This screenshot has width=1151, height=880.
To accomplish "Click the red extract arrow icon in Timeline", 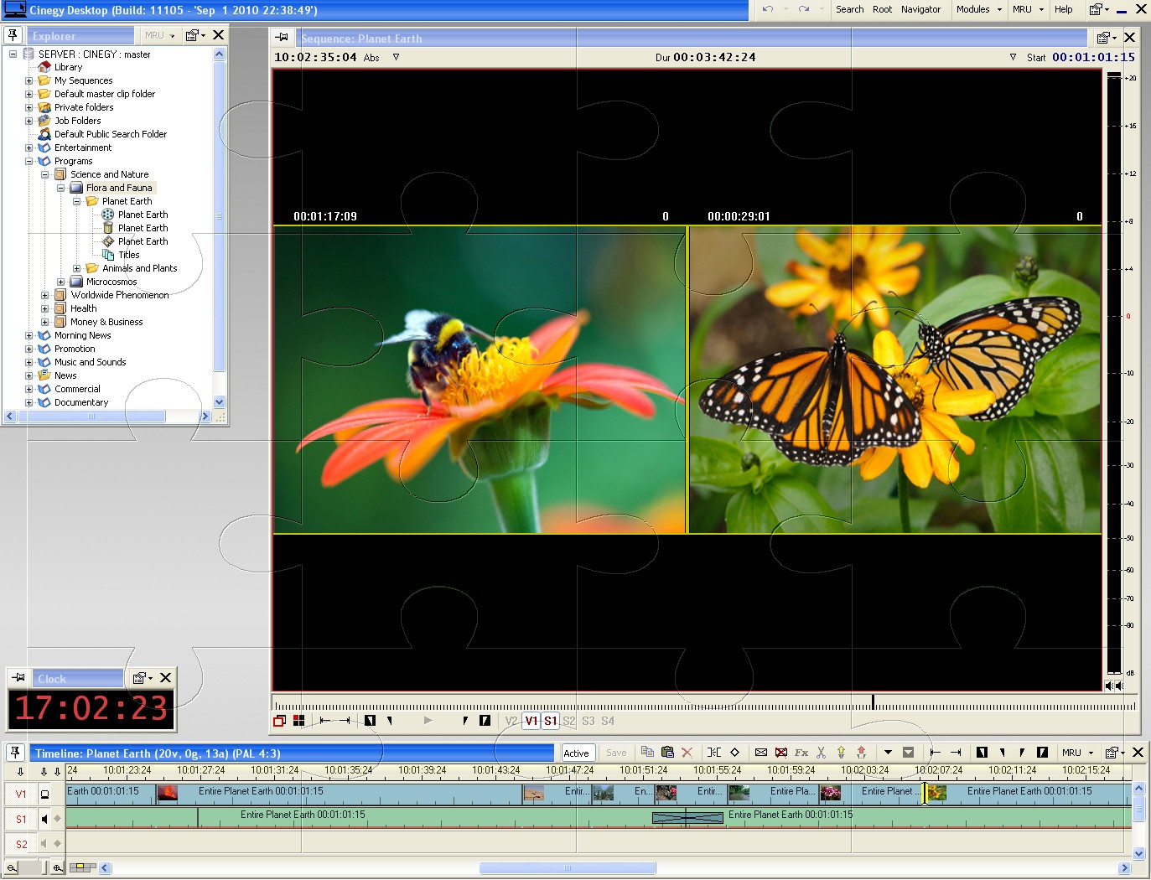I will [x=861, y=753].
